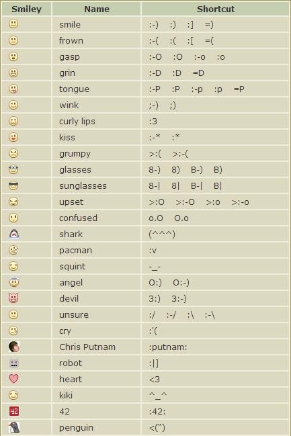Select the Chris Putnam face icon
The image size is (291, 436).
[x=14, y=347]
